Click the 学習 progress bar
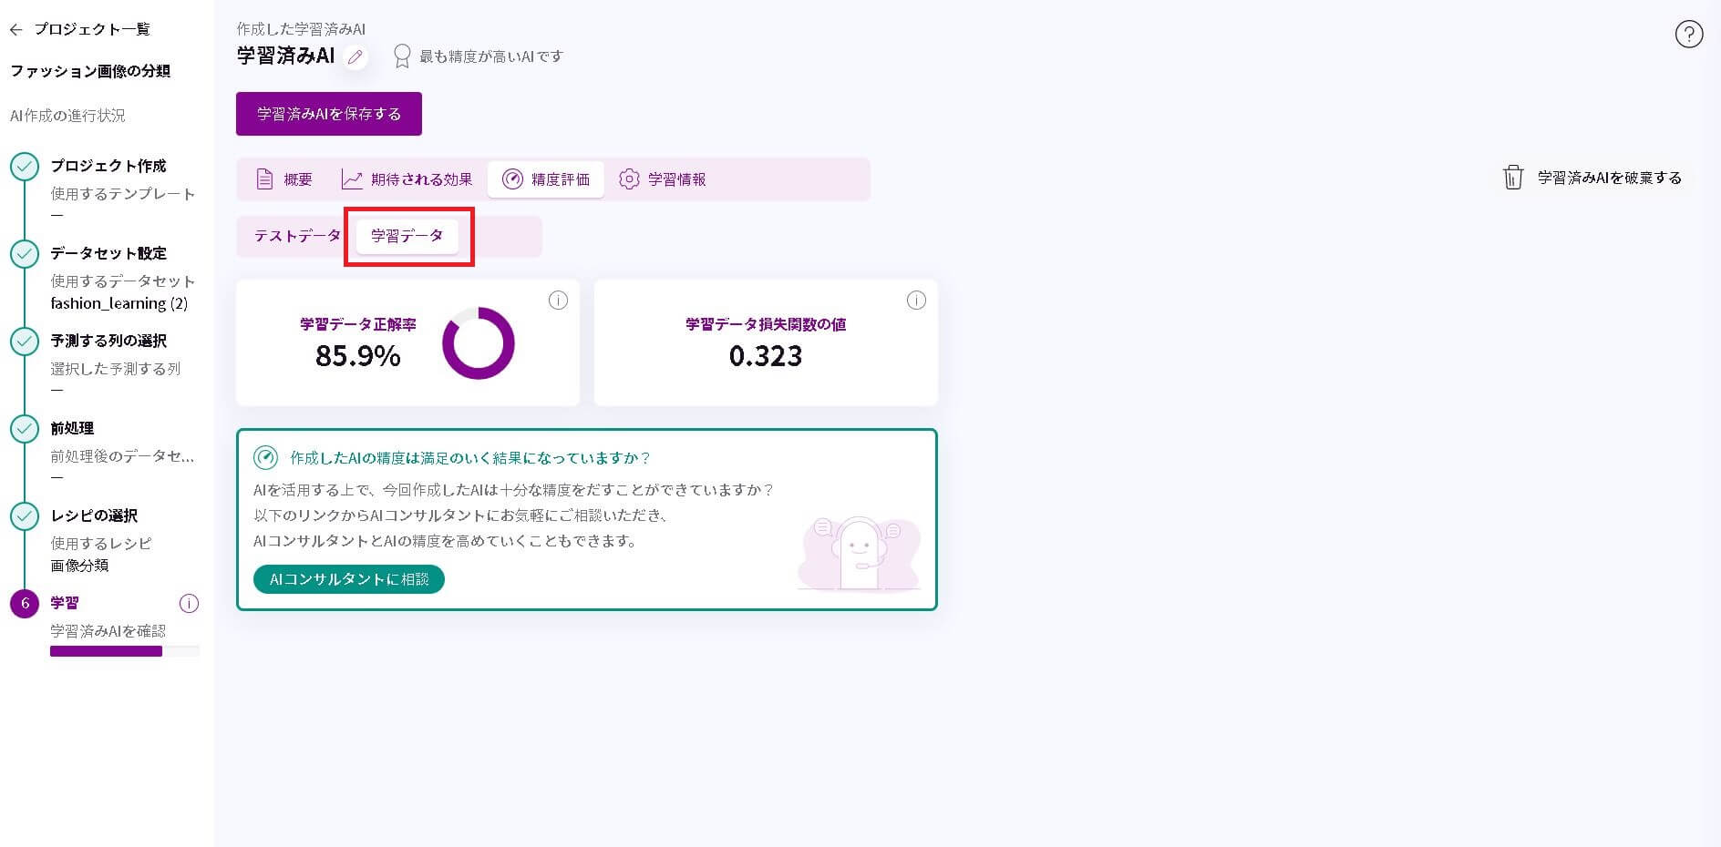Viewport: 1721px width, 847px height. (x=125, y=651)
